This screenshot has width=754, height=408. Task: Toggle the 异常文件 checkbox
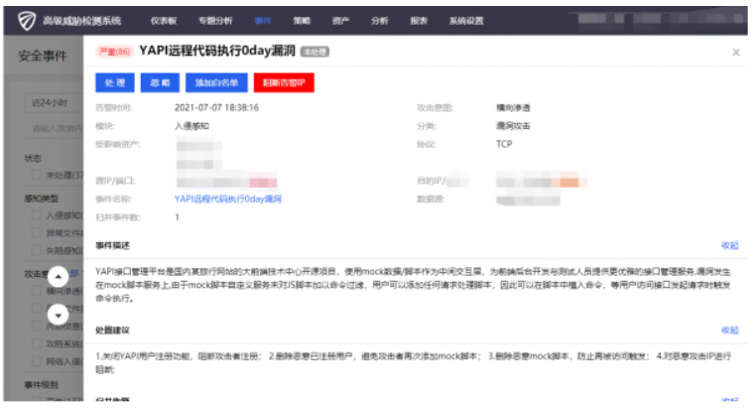pyautogui.click(x=36, y=233)
